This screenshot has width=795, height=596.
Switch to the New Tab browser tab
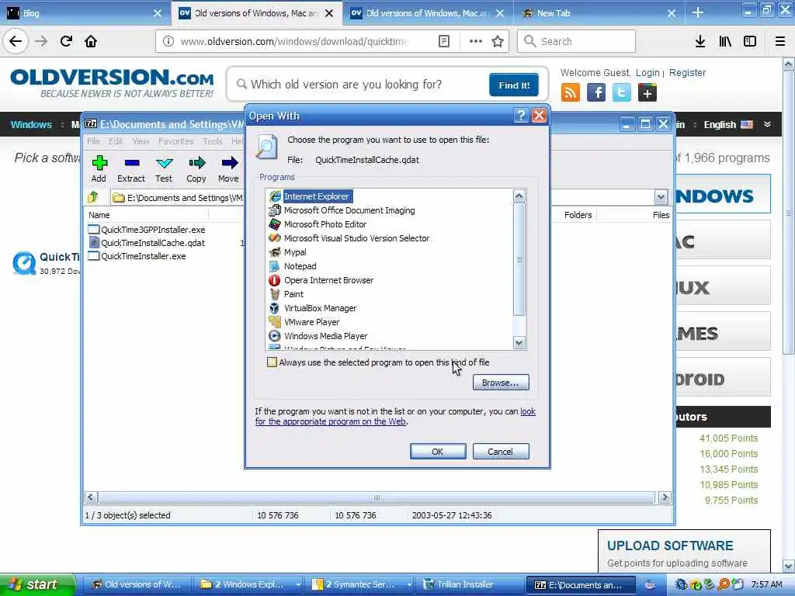click(599, 13)
